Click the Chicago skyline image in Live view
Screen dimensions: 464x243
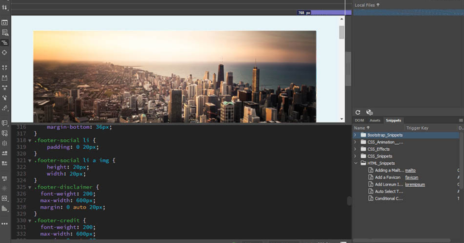[x=174, y=76]
